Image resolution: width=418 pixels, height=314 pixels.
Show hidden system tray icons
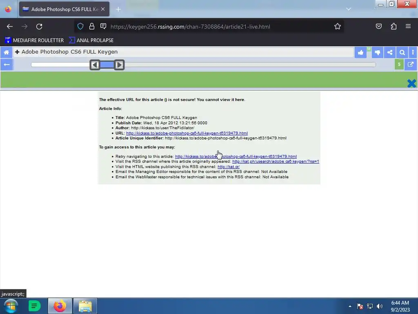tap(350, 306)
